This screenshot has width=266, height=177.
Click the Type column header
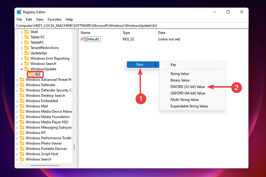[x=138, y=33]
